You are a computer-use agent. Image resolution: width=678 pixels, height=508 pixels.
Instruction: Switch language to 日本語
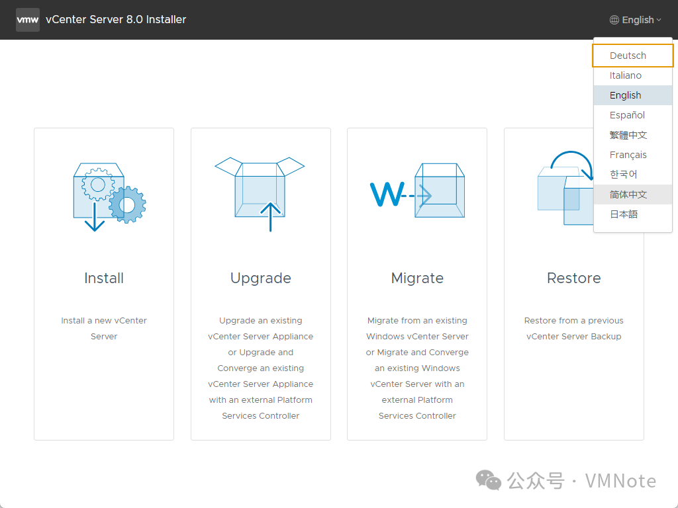click(632, 214)
